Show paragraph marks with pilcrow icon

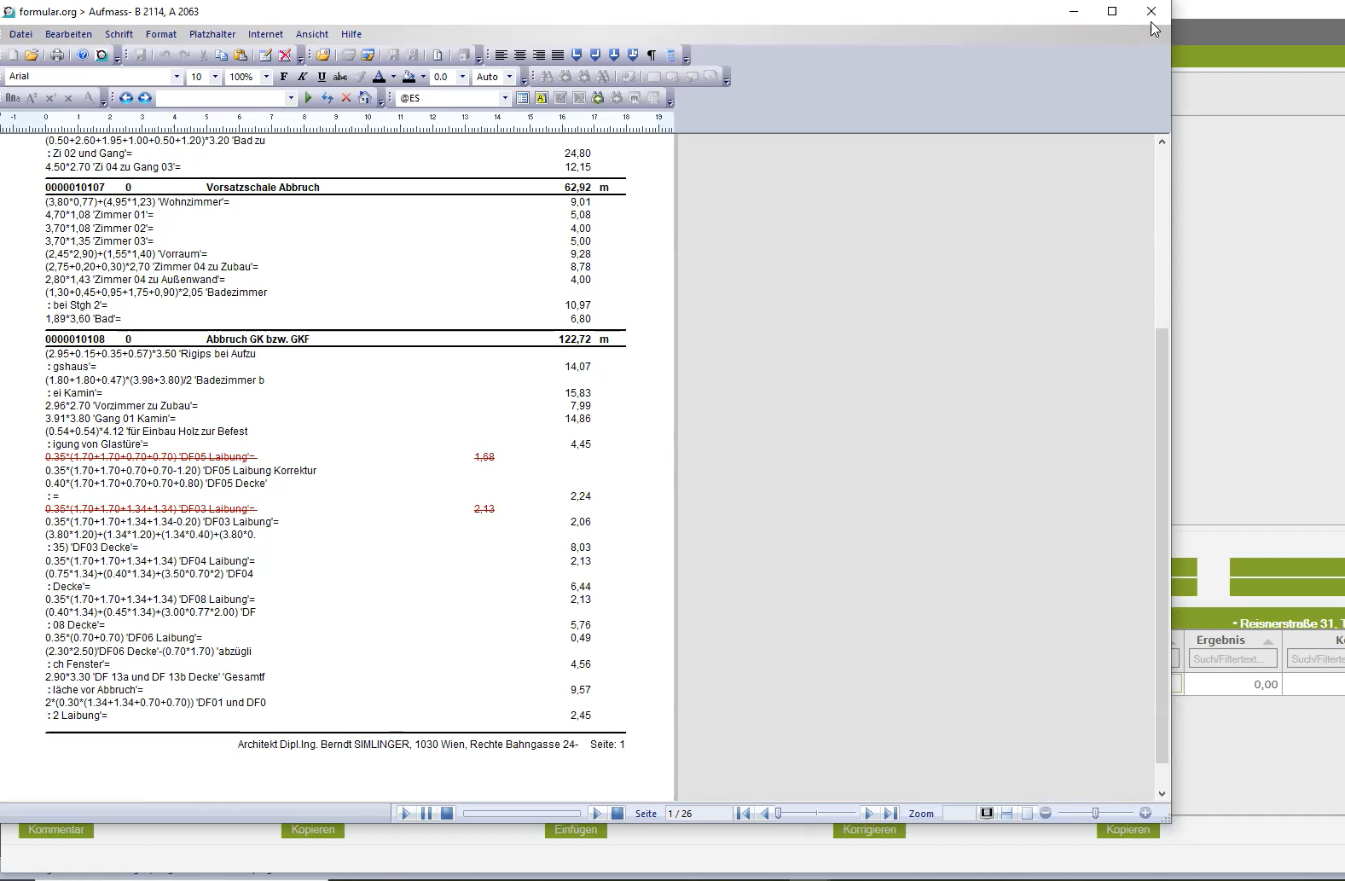pos(652,55)
